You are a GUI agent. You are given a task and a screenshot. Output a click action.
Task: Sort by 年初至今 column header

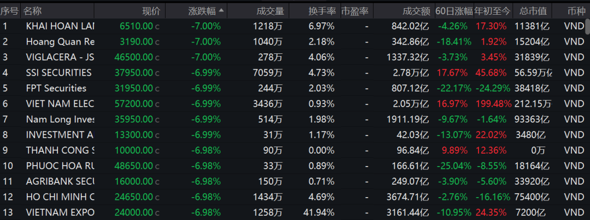492,11
